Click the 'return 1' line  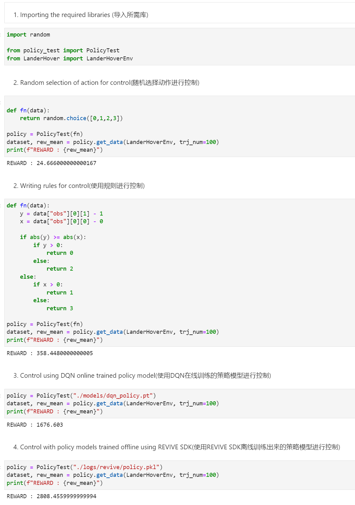coord(60,293)
